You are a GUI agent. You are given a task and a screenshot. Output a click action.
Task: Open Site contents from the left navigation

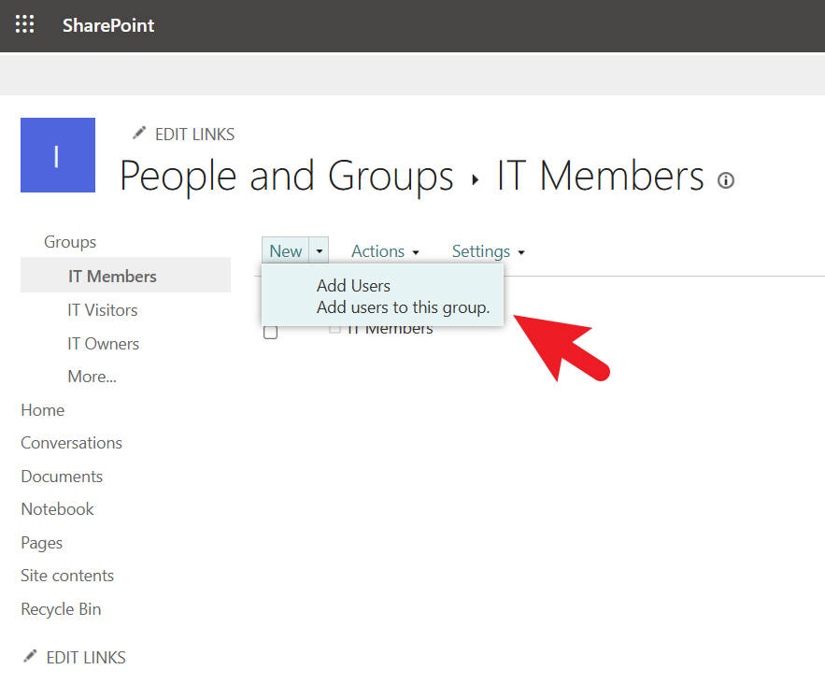tap(67, 576)
